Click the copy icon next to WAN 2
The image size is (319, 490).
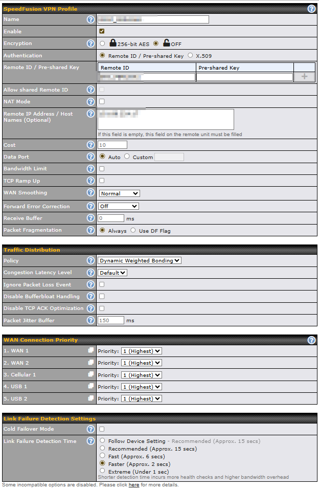[x=90, y=363]
